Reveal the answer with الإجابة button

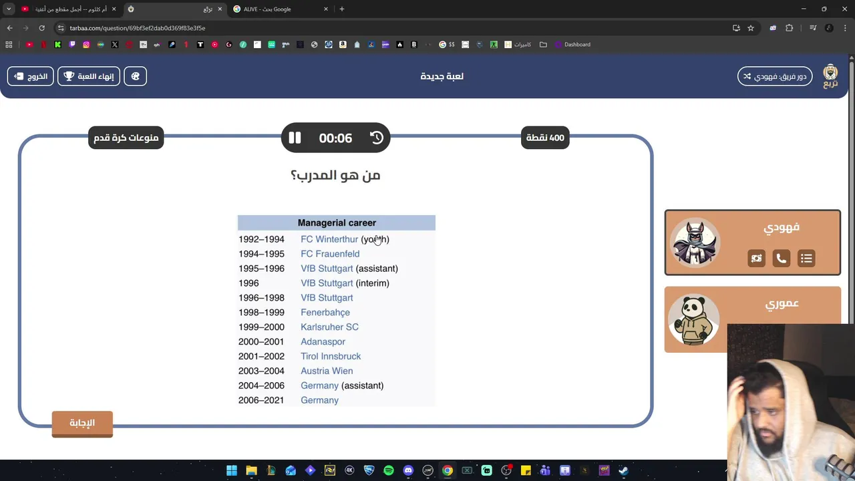pyautogui.click(x=82, y=423)
